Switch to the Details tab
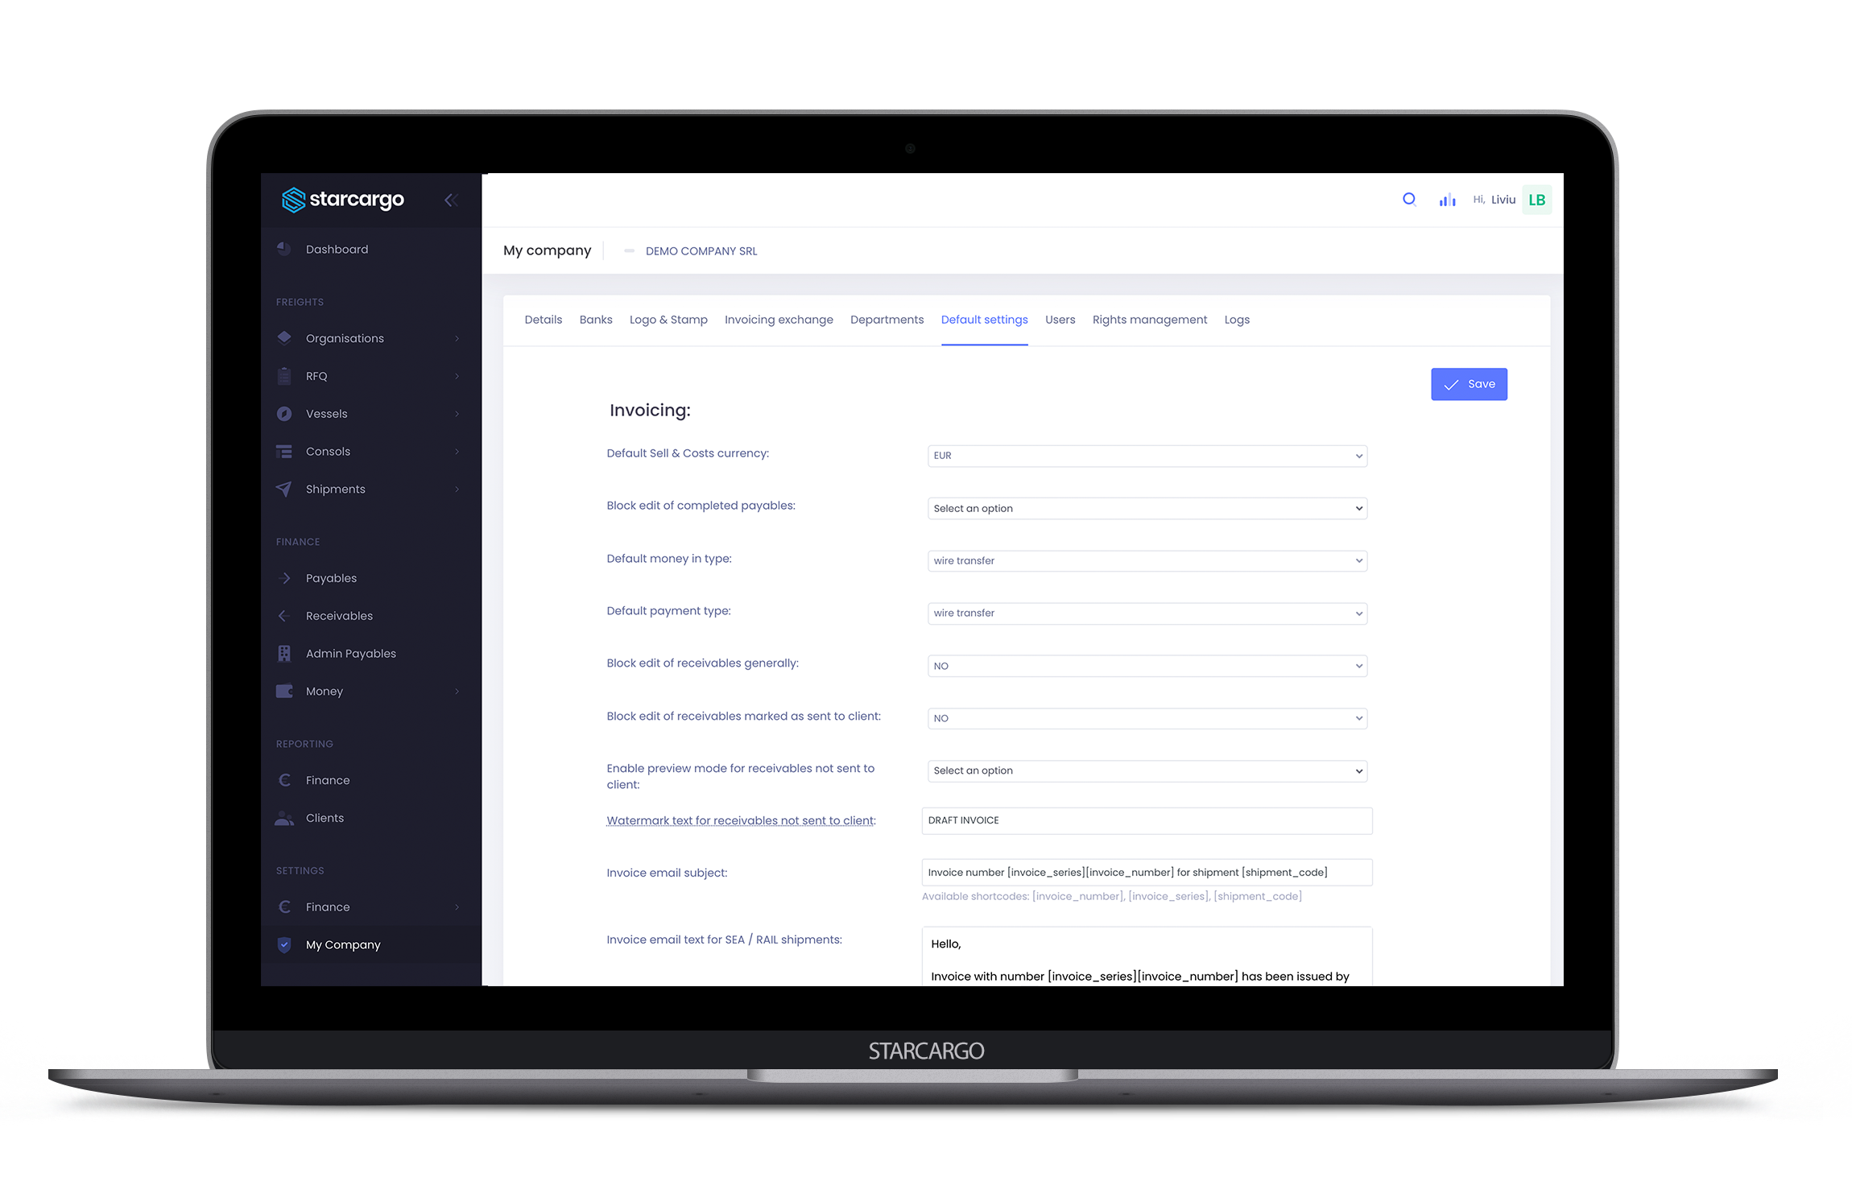 tap(543, 320)
